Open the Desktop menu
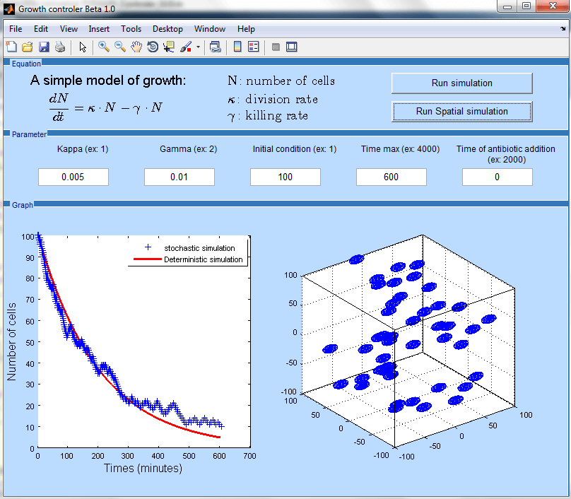The image size is (571, 499). coord(167,29)
